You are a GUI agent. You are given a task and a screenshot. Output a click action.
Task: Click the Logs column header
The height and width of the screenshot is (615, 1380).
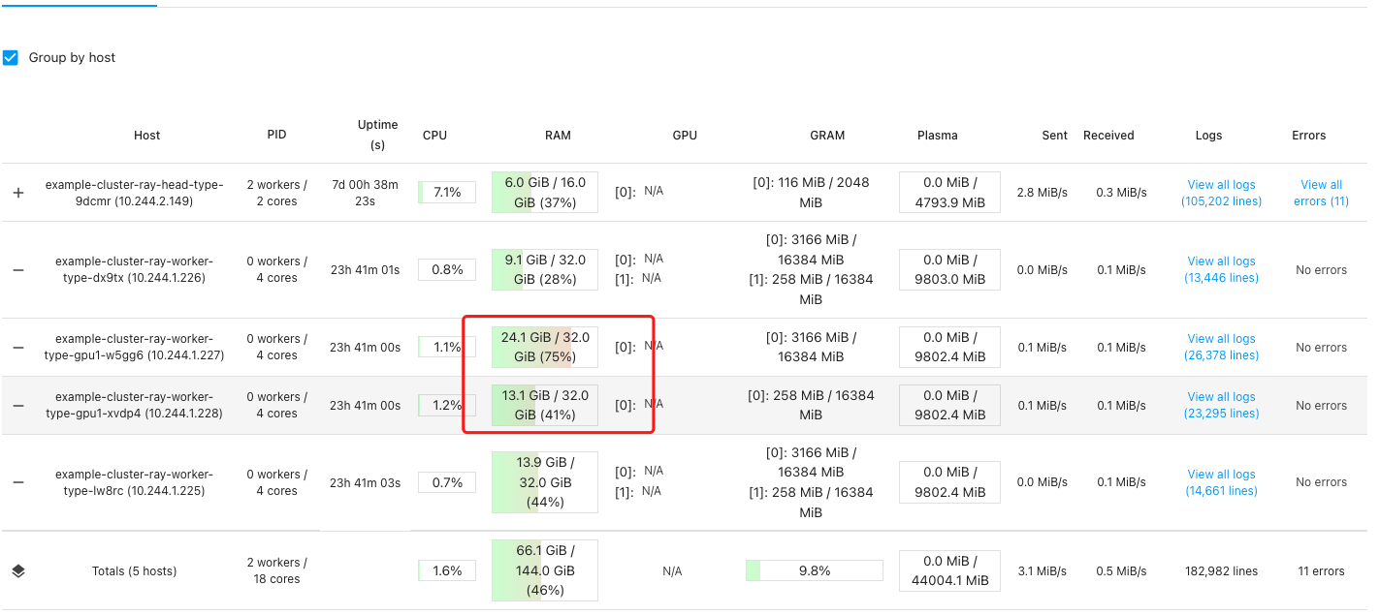pos(1209,136)
